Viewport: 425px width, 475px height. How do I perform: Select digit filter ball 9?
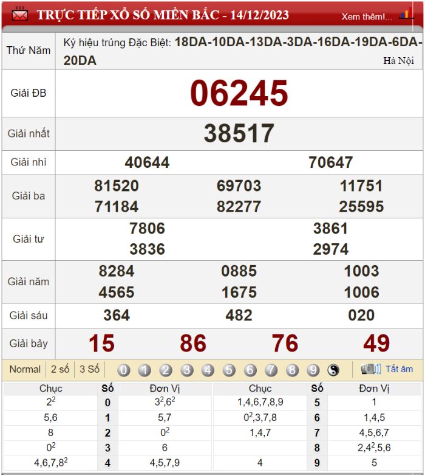tap(313, 370)
